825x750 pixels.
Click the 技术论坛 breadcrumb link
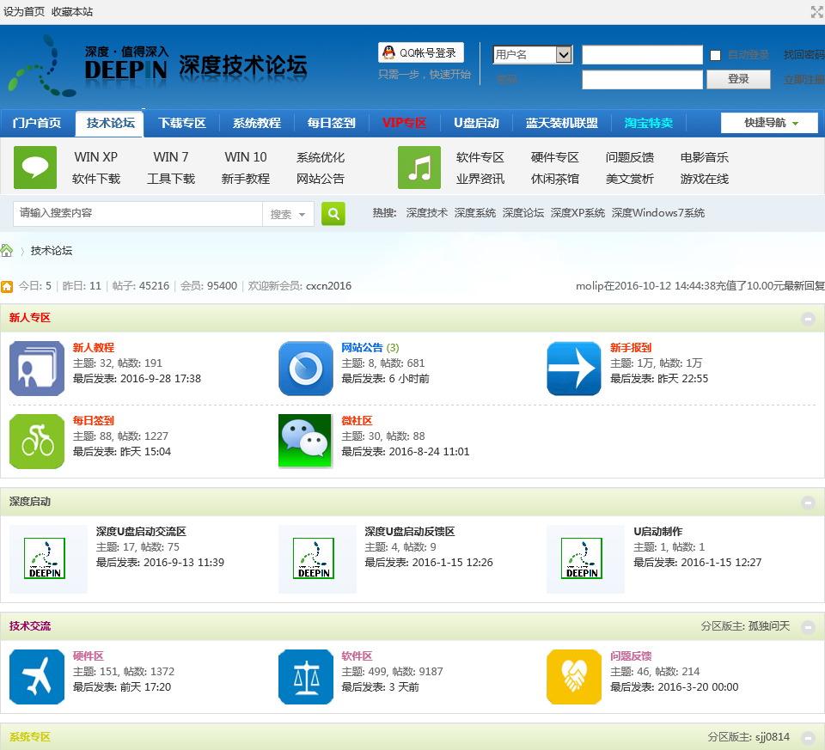[x=51, y=250]
